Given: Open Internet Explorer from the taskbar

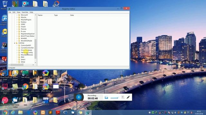Looking at the screenshot, I should point(13,112).
